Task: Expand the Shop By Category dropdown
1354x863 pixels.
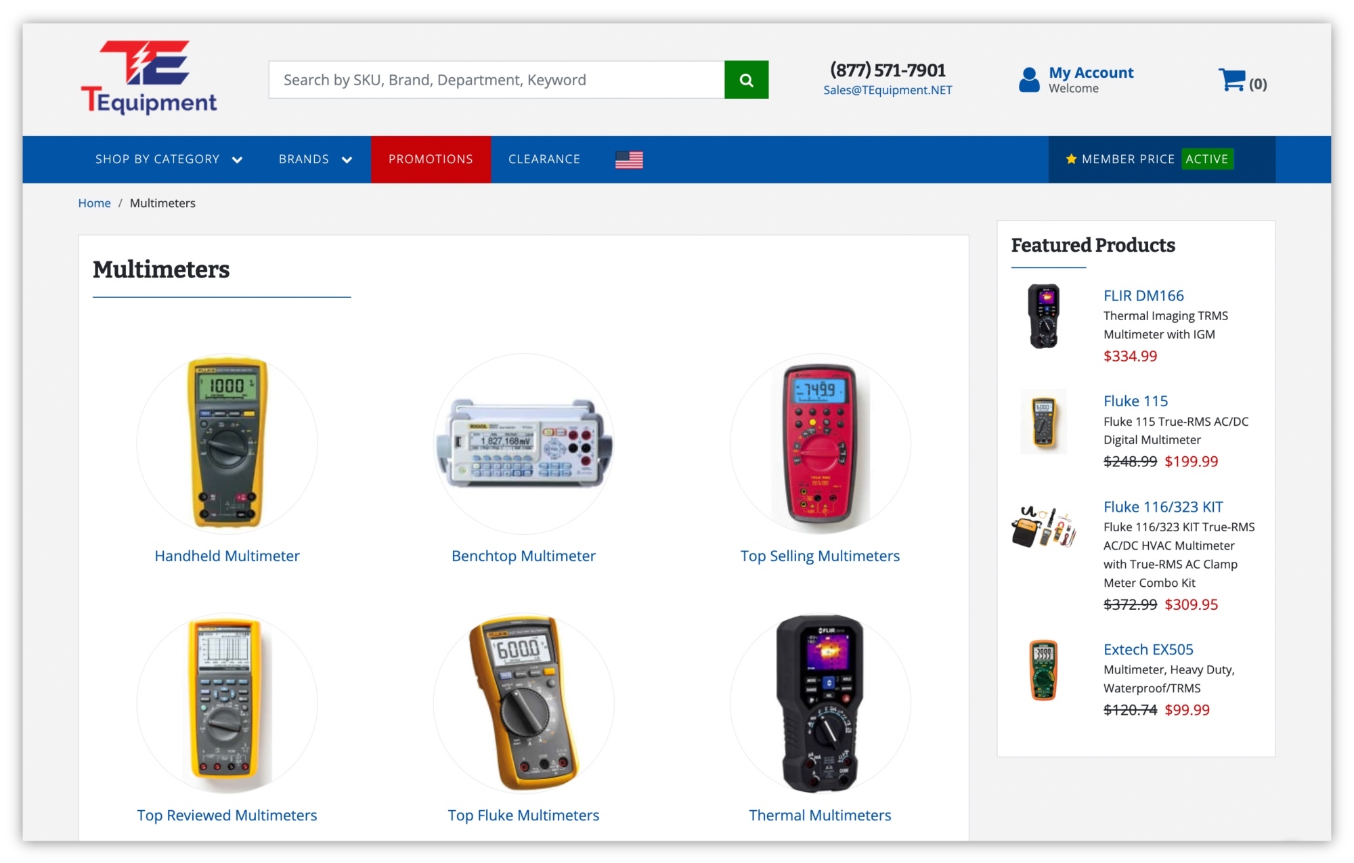Action: click(x=169, y=159)
